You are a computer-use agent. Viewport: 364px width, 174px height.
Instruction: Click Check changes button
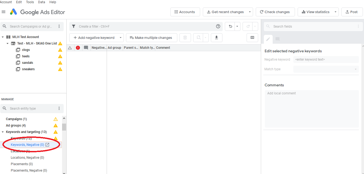[275, 12]
